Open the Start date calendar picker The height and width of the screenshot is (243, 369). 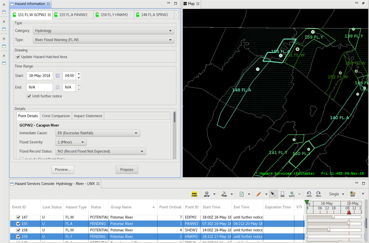(58, 76)
